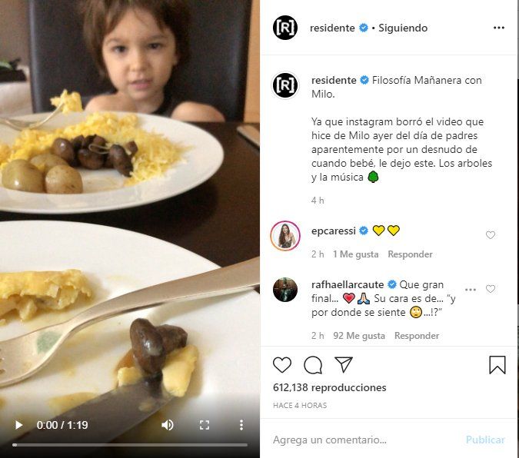Mute the video volume
This screenshot has width=519, height=458.
(x=167, y=424)
